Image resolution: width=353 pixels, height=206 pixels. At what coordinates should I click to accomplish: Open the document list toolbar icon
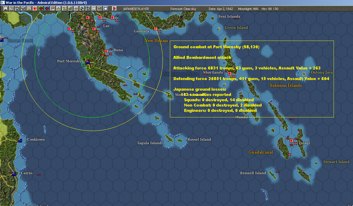coord(11,9)
